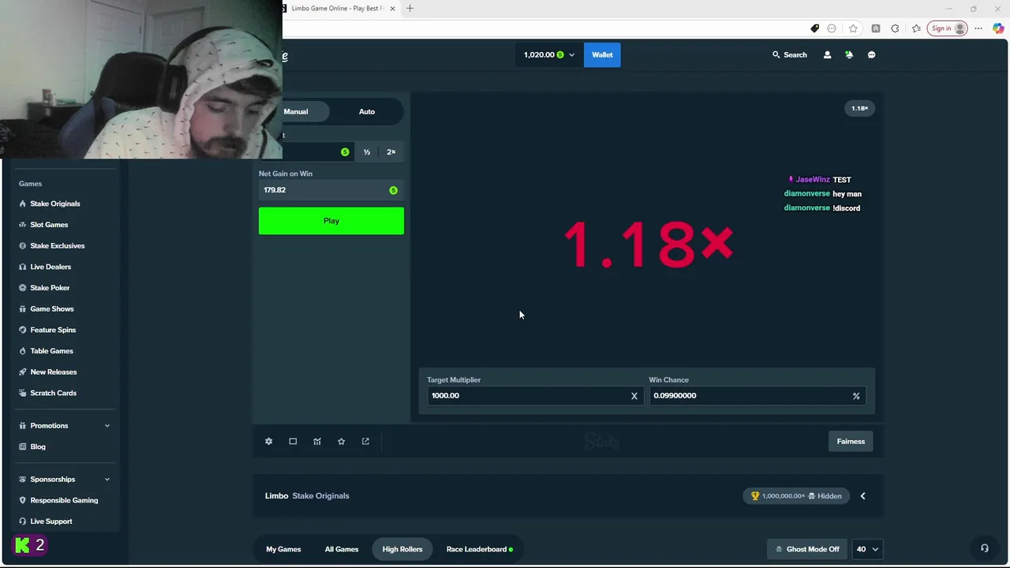Open notifications bell icon
The height and width of the screenshot is (568, 1010).
coord(849,54)
